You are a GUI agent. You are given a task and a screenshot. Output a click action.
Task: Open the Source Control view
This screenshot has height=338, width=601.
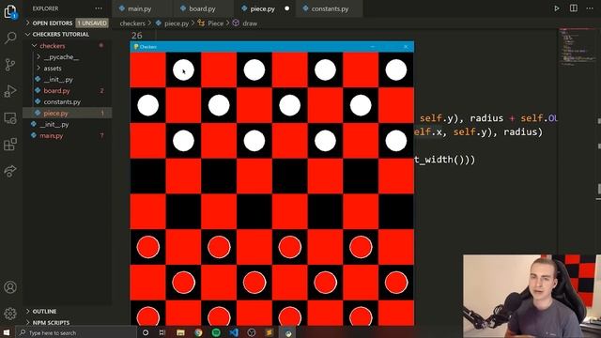10,65
